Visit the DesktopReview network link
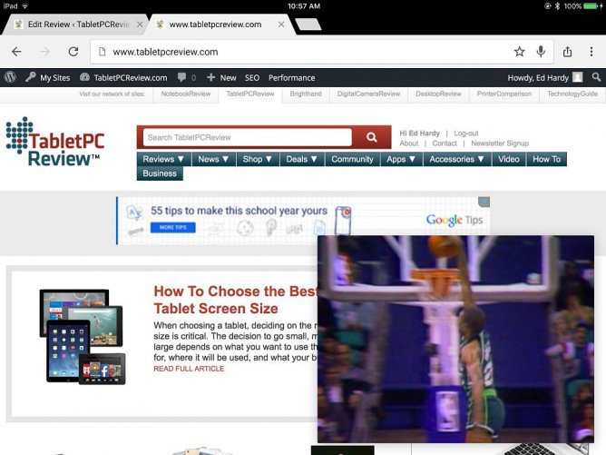Screen dimensions: 606x455 tap(438, 94)
